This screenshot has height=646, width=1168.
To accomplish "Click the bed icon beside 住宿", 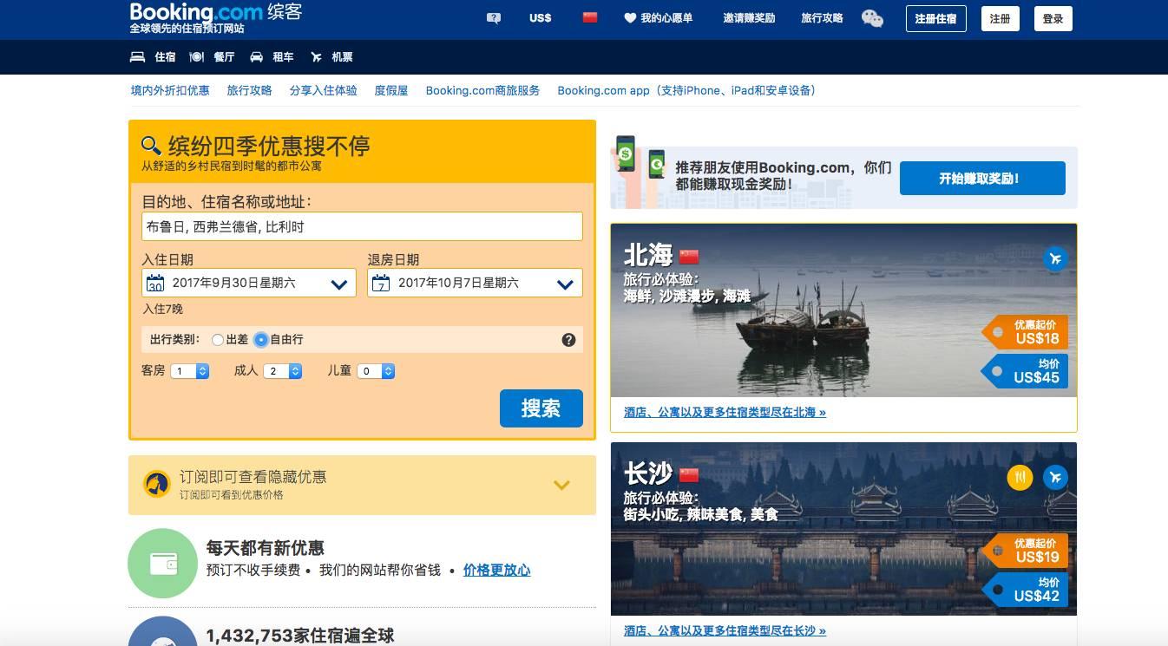I will tap(137, 57).
